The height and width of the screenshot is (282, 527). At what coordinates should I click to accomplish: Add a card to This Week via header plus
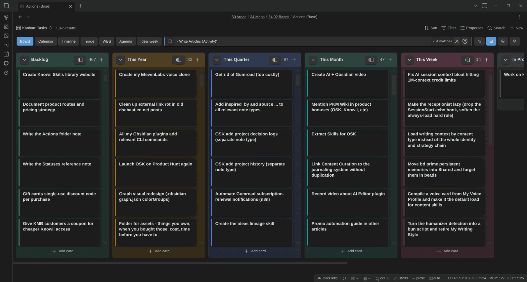pyautogui.click(x=487, y=60)
